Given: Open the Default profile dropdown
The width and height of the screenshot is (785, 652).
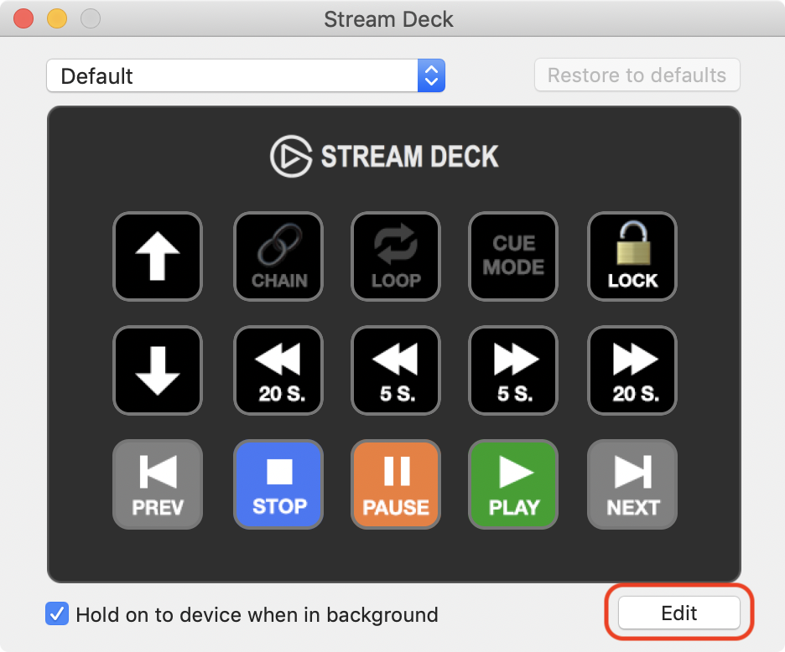Looking at the screenshot, I should point(246,75).
